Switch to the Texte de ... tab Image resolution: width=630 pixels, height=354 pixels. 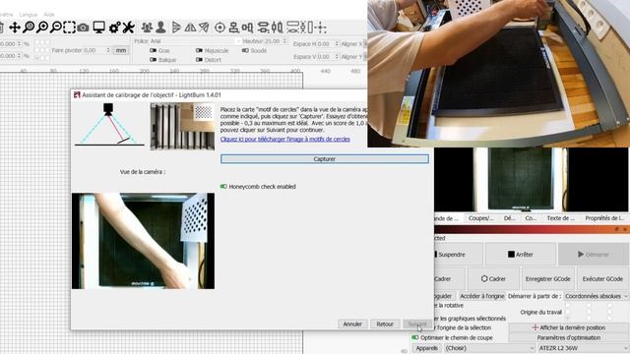(x=560, y=218)
